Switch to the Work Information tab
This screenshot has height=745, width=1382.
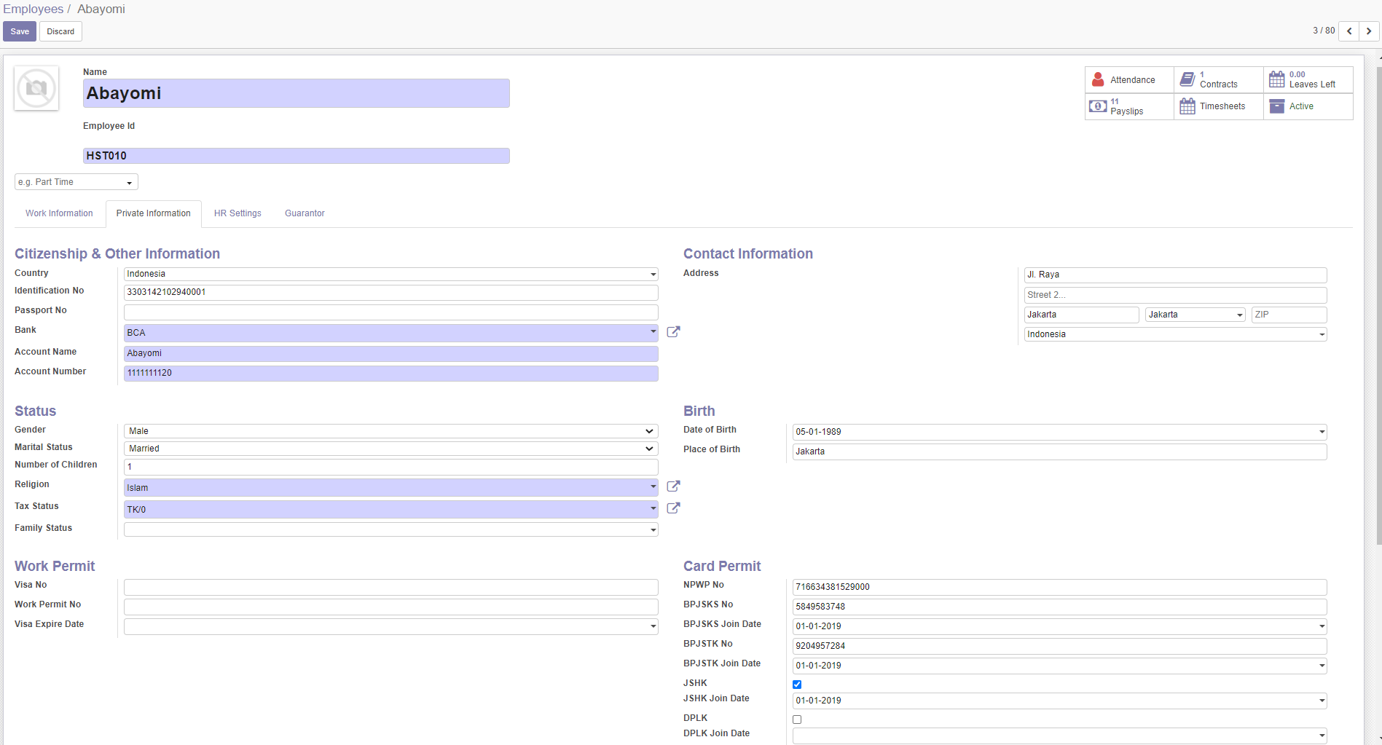coord(59,213)
